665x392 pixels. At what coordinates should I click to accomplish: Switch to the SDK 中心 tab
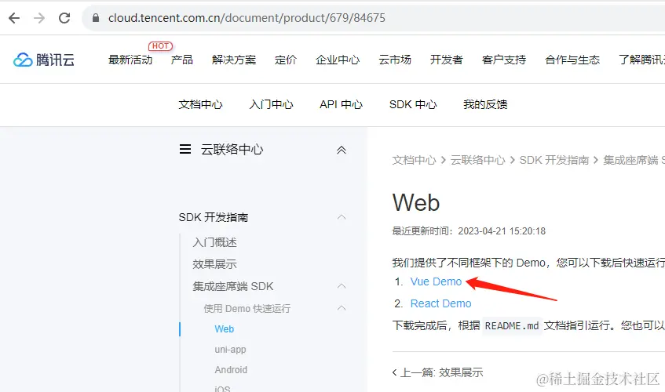coord(413,104)
